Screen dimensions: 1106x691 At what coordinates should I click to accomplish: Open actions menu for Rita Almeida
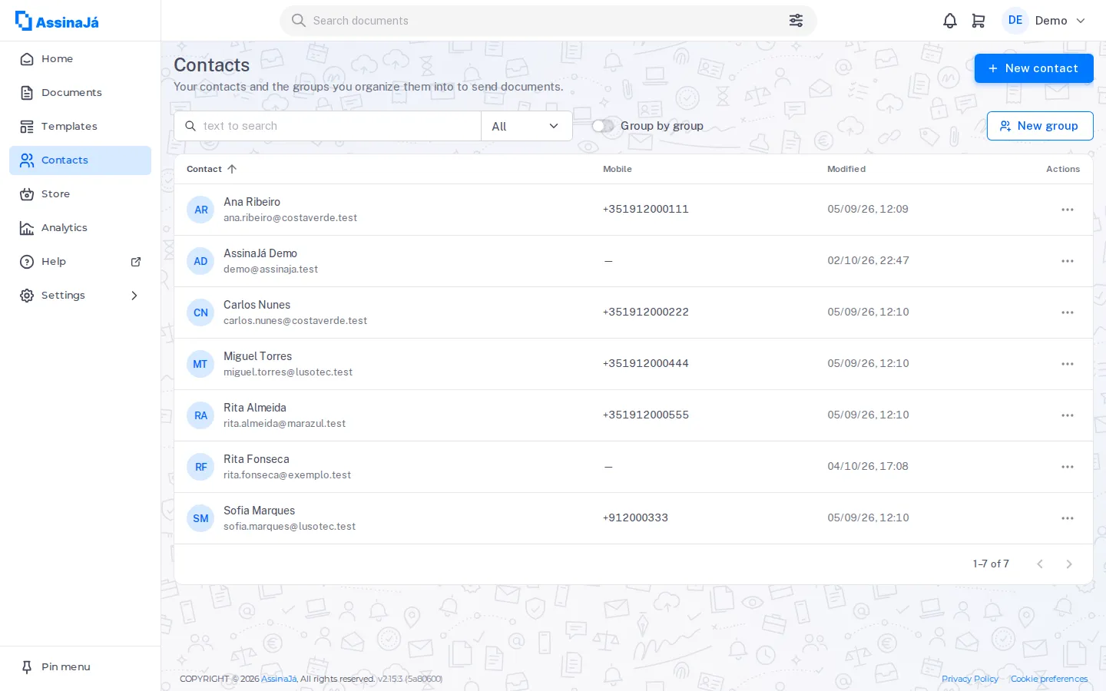1068,415
